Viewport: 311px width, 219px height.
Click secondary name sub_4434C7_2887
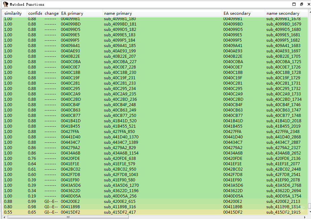pyautogui.click(x=283, y=142)
